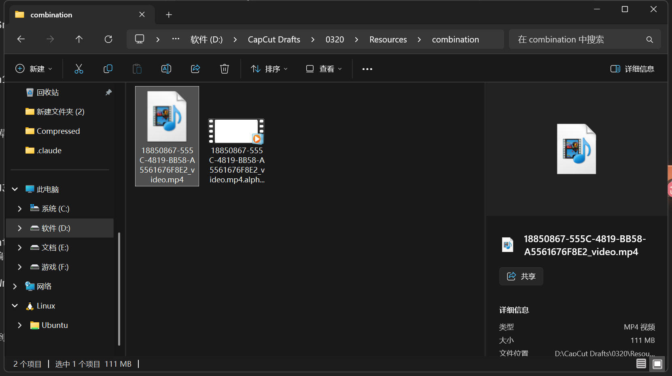Toggle the 详细信息 details pane
672x376 pixels.
(x=632, y=69)
